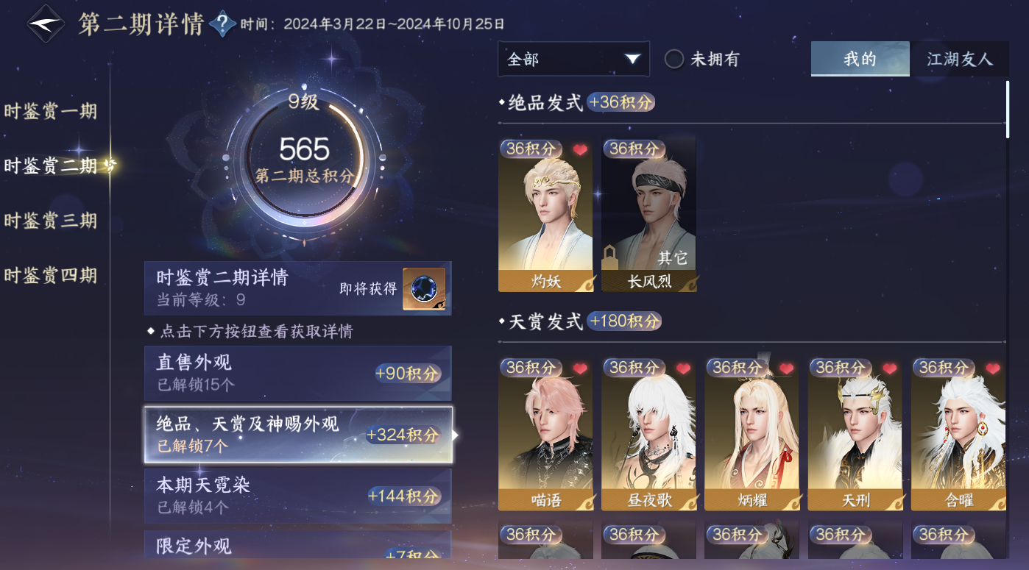Click the 565 total points progress ring

click(x=304, y=157)
